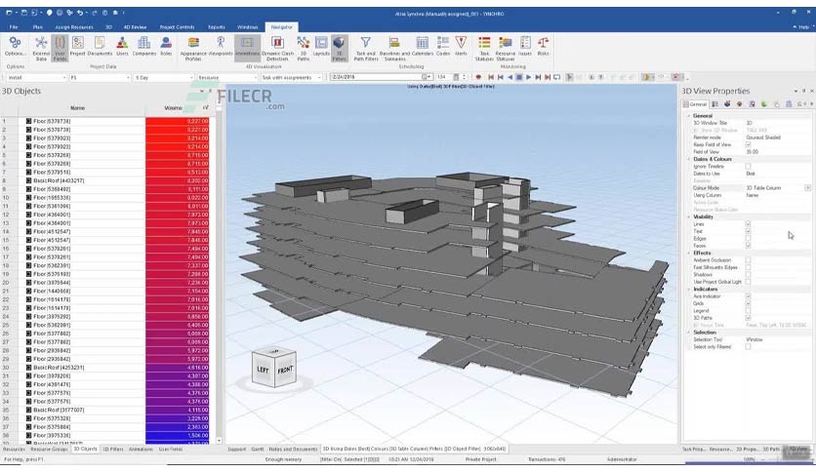This screenshot has height=472, width=816.
Task: Open the '5 Day' dropdown
Action: point(163,77)
